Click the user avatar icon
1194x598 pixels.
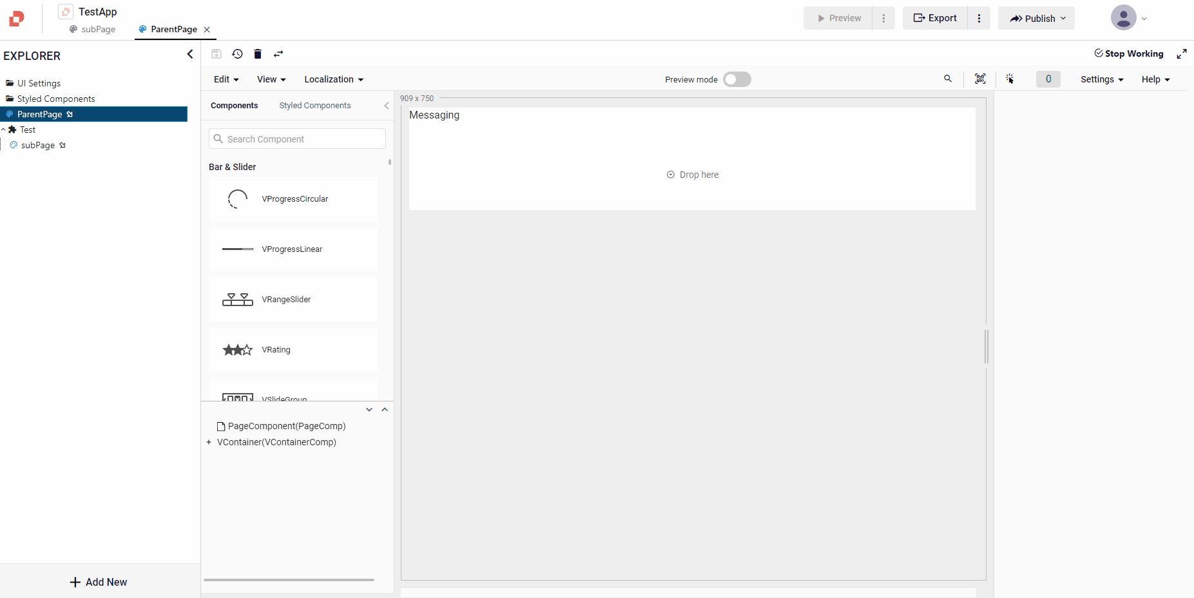pyautogui.click(x=1123, y=17)
